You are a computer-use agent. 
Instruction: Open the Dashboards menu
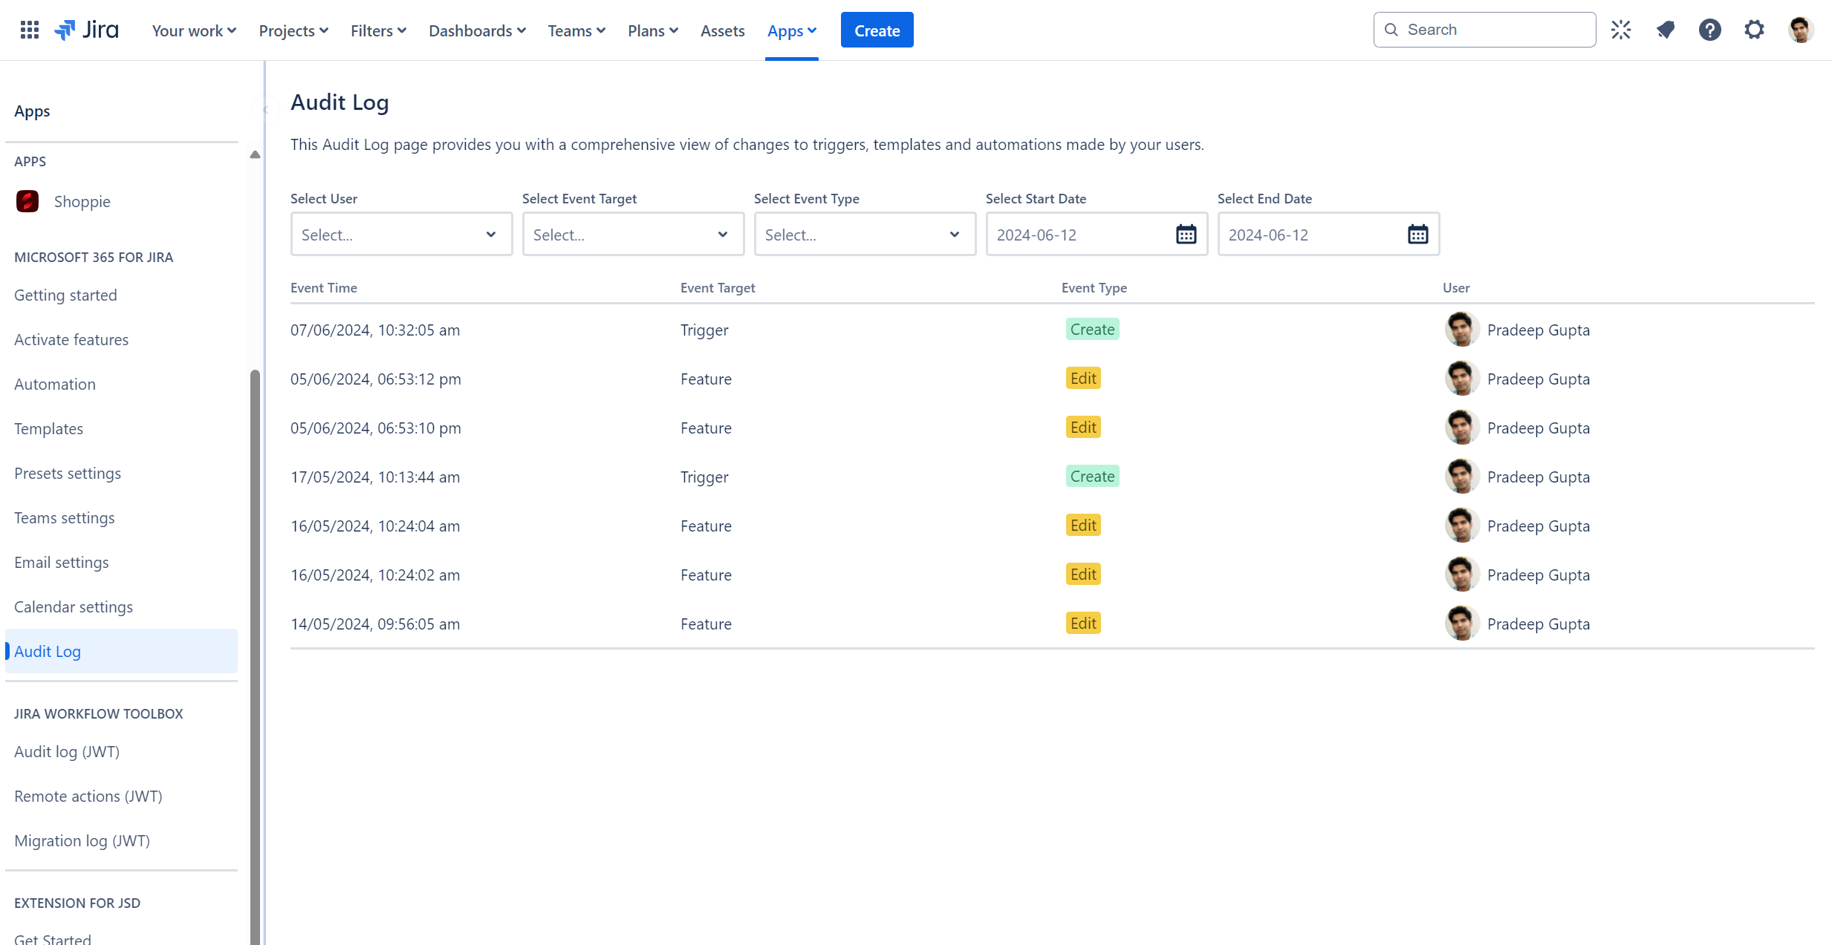(477, 30)
